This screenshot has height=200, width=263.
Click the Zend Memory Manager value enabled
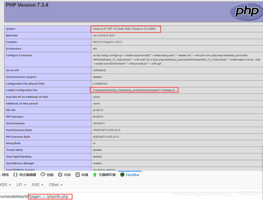(x=97, y=163)
